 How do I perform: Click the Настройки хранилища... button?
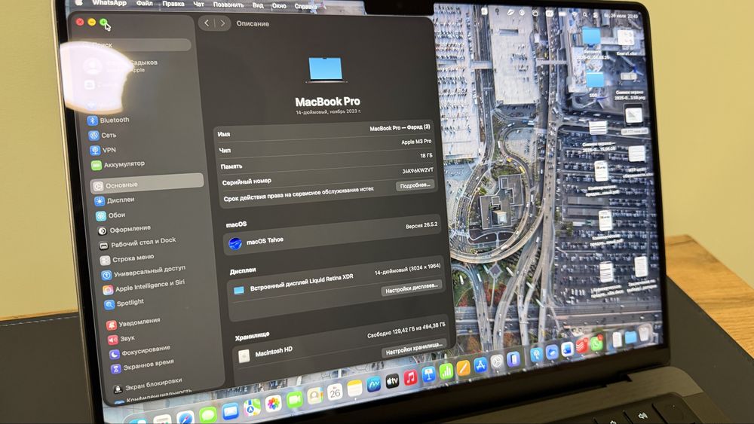[x=414, y=348]
